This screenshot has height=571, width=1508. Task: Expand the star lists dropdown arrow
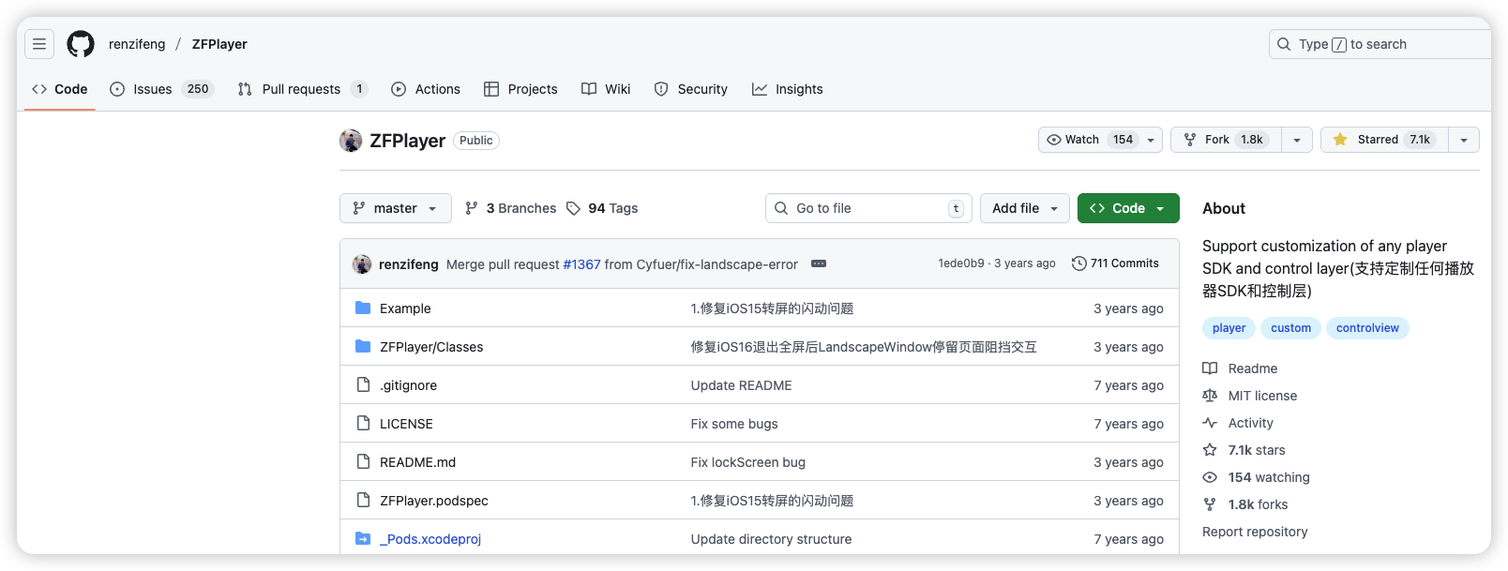tap(1464, 140)
